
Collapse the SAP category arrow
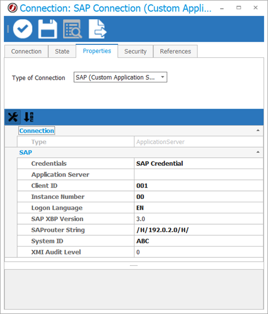pyautogui.click(x=258, y=152)
